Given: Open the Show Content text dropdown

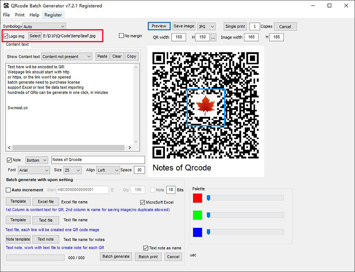Looking at the screenshot, I should click(67, 57).
